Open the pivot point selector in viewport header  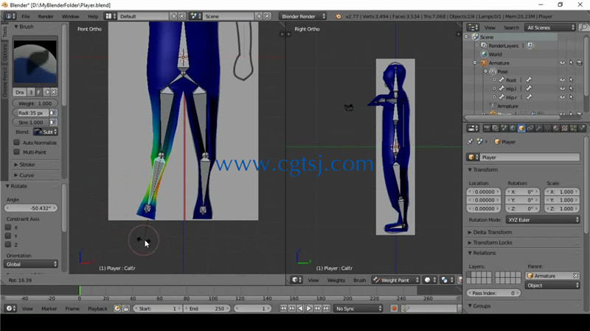pyautogui.click(x=446, y=280)
